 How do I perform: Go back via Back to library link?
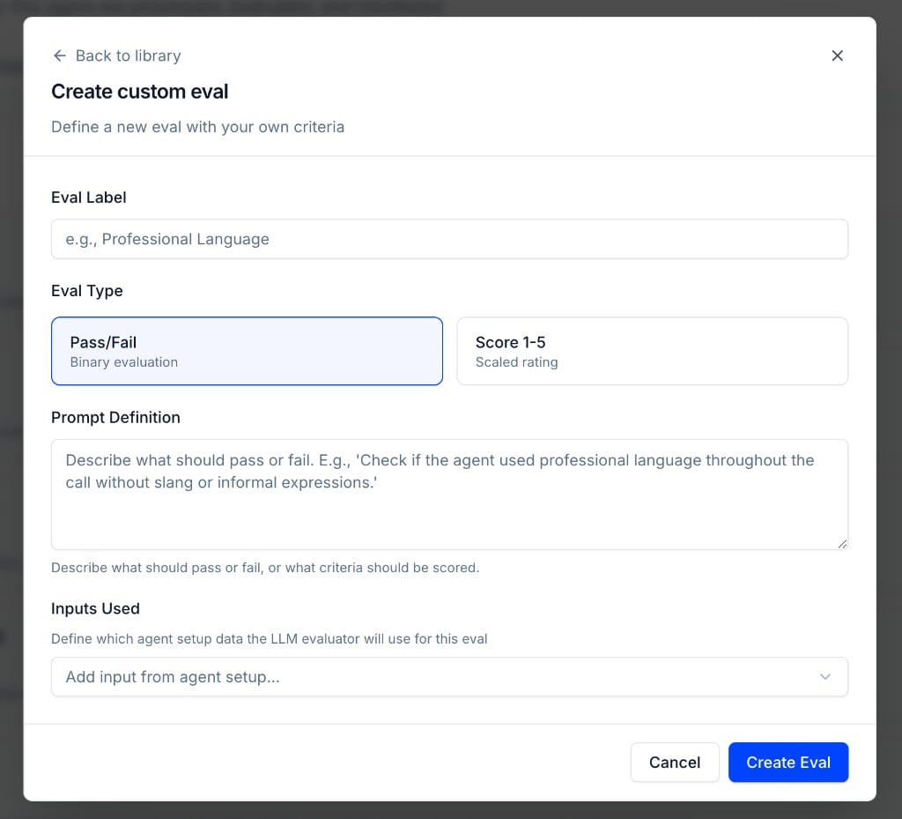tap(117, 56)
